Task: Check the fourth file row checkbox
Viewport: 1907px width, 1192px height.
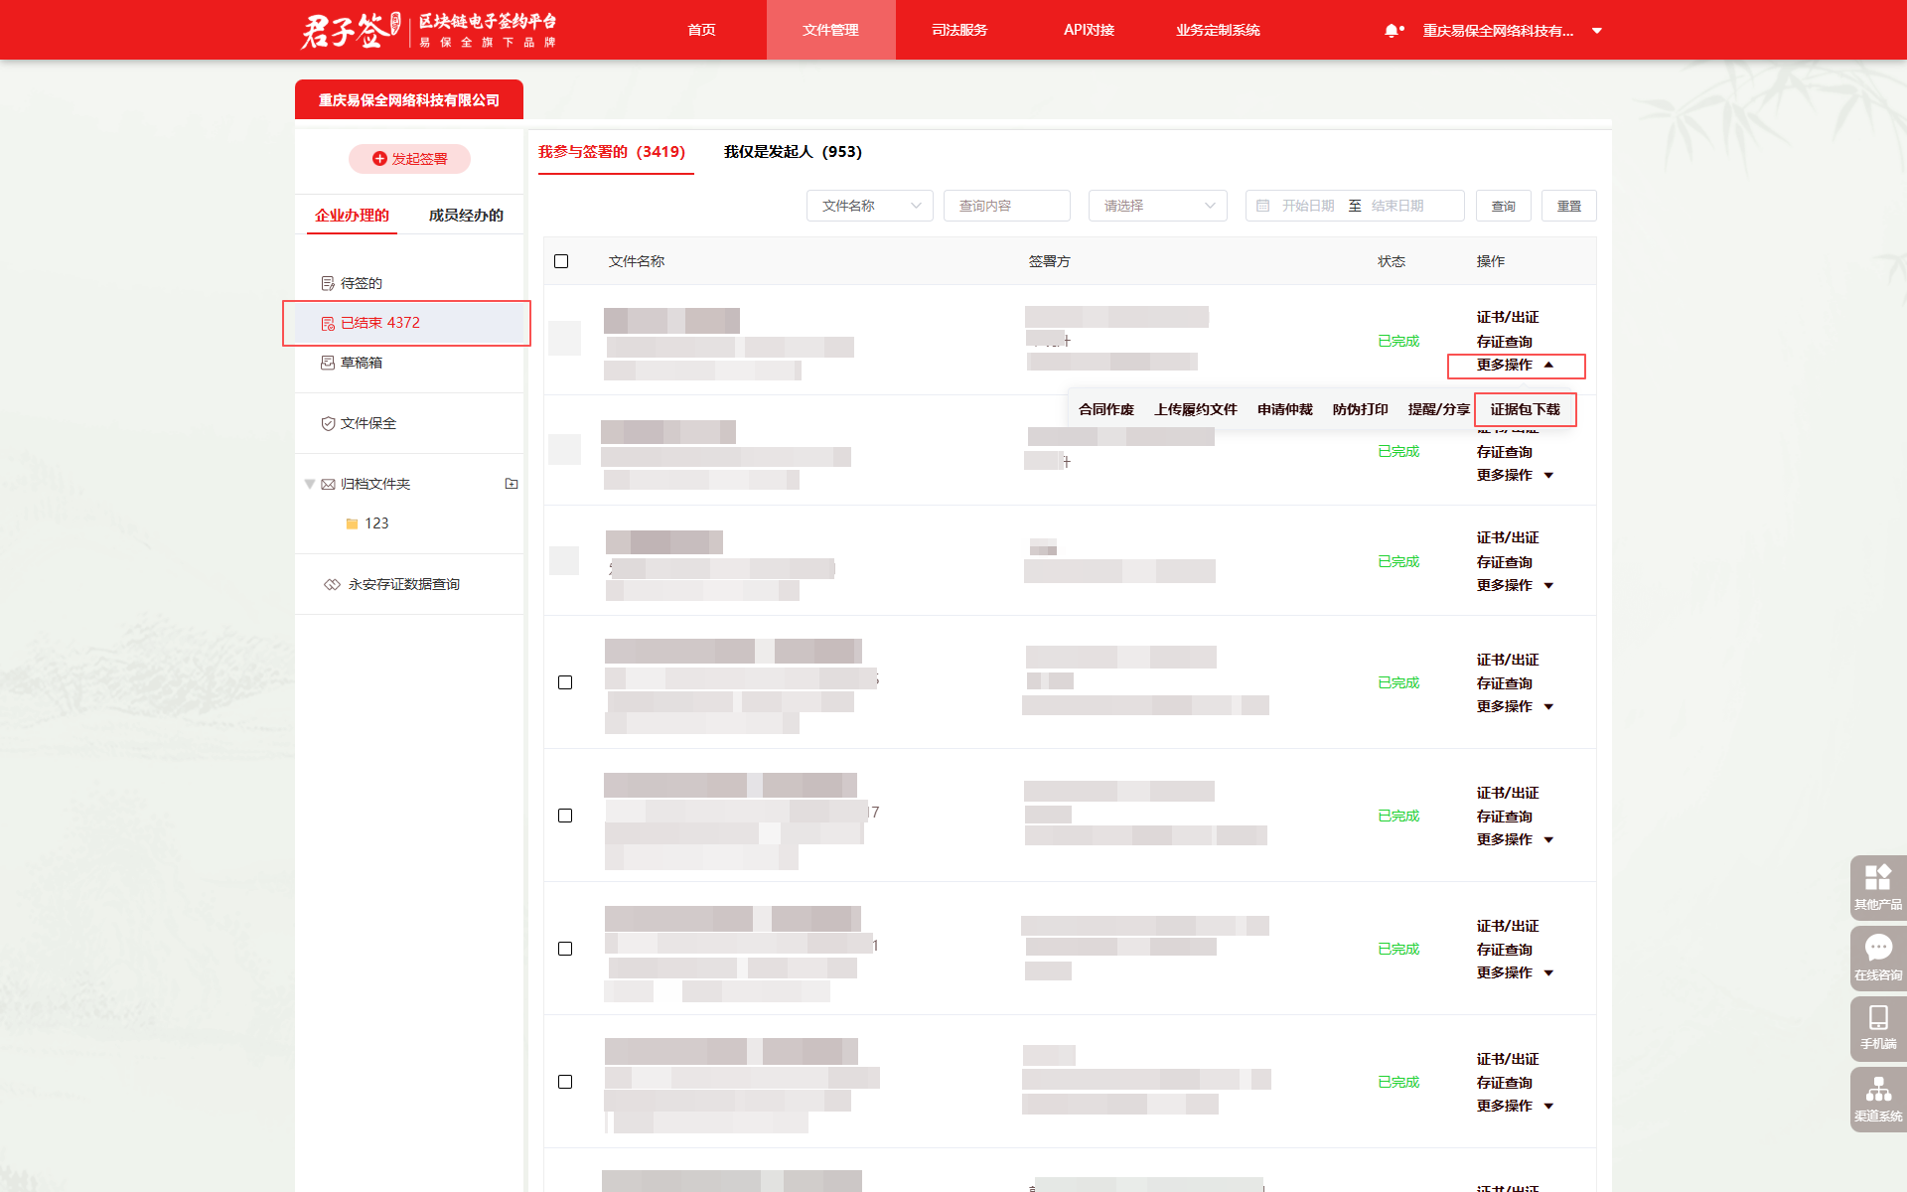Action: (x=565, y=682)
